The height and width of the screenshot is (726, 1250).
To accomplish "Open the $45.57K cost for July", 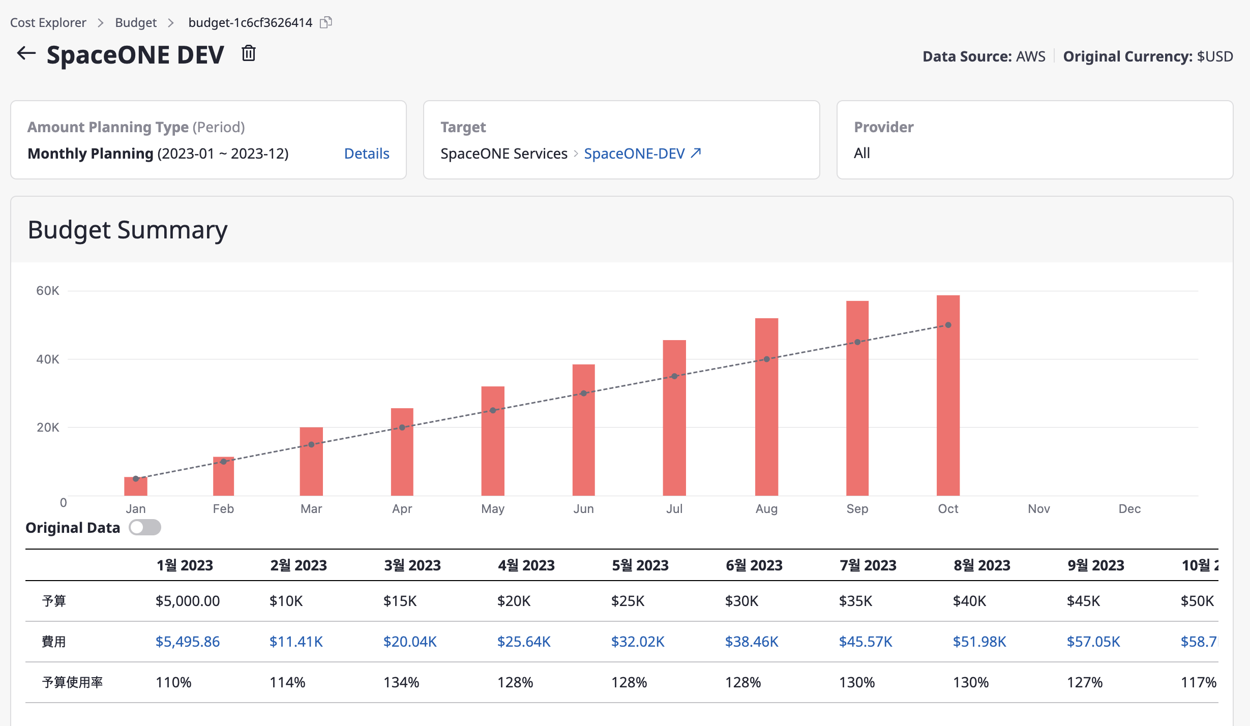I will [866, 642].
